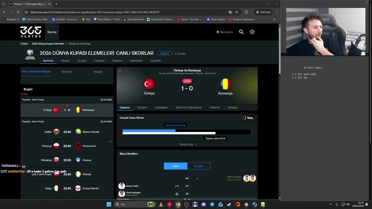Image resolution: width=372 pixels, height=209 pixels.
Task: Click Kenan Yıldız event player photo
Action: [122, 186]
